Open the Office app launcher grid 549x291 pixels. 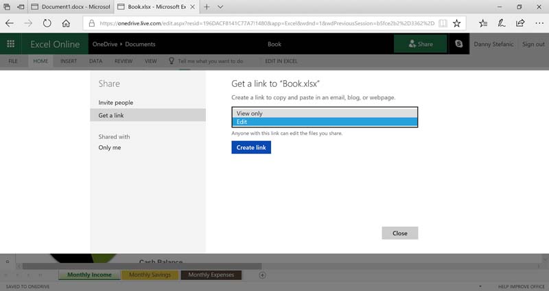click(x=10, y=44)
